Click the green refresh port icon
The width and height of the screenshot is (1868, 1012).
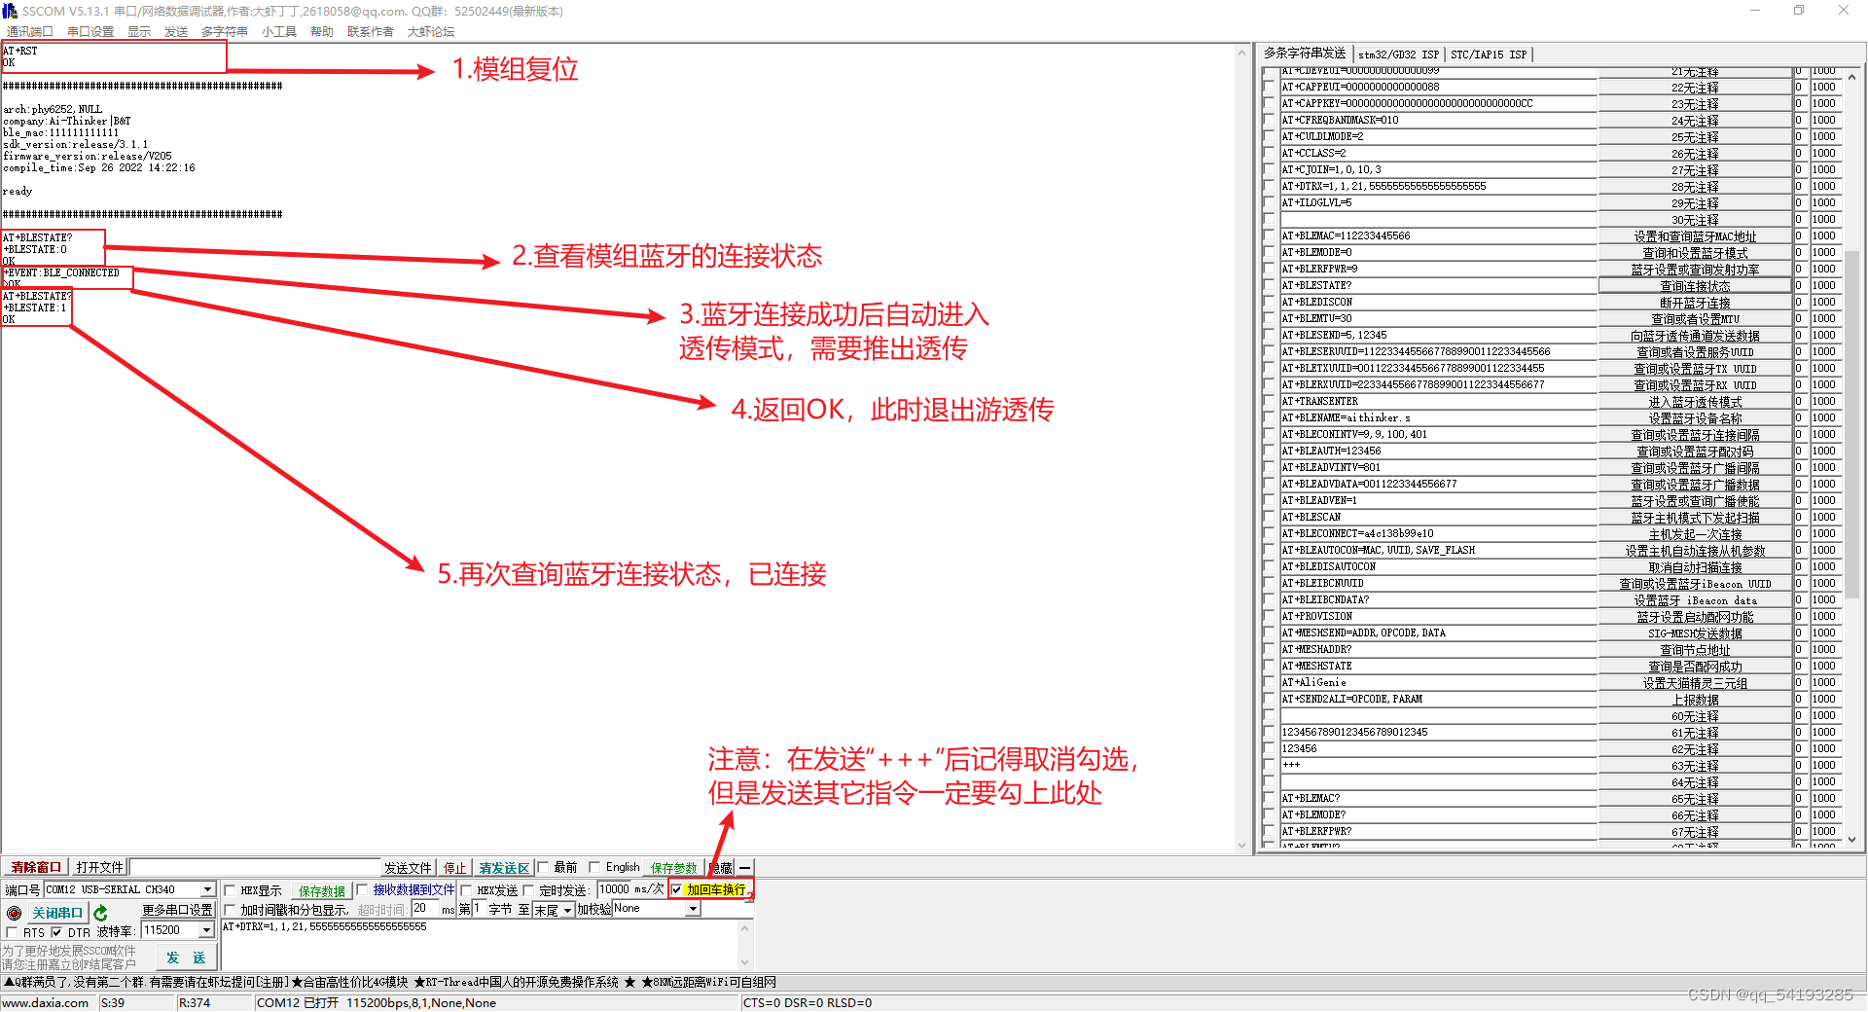coord(101,913)
